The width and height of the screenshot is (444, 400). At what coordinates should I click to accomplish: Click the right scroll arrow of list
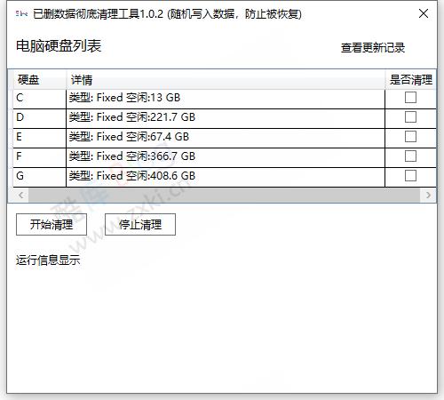(428, 195)
